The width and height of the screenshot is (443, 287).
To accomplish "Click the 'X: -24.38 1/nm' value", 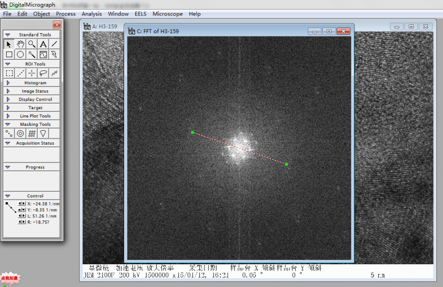I will (x=43, y=203).
